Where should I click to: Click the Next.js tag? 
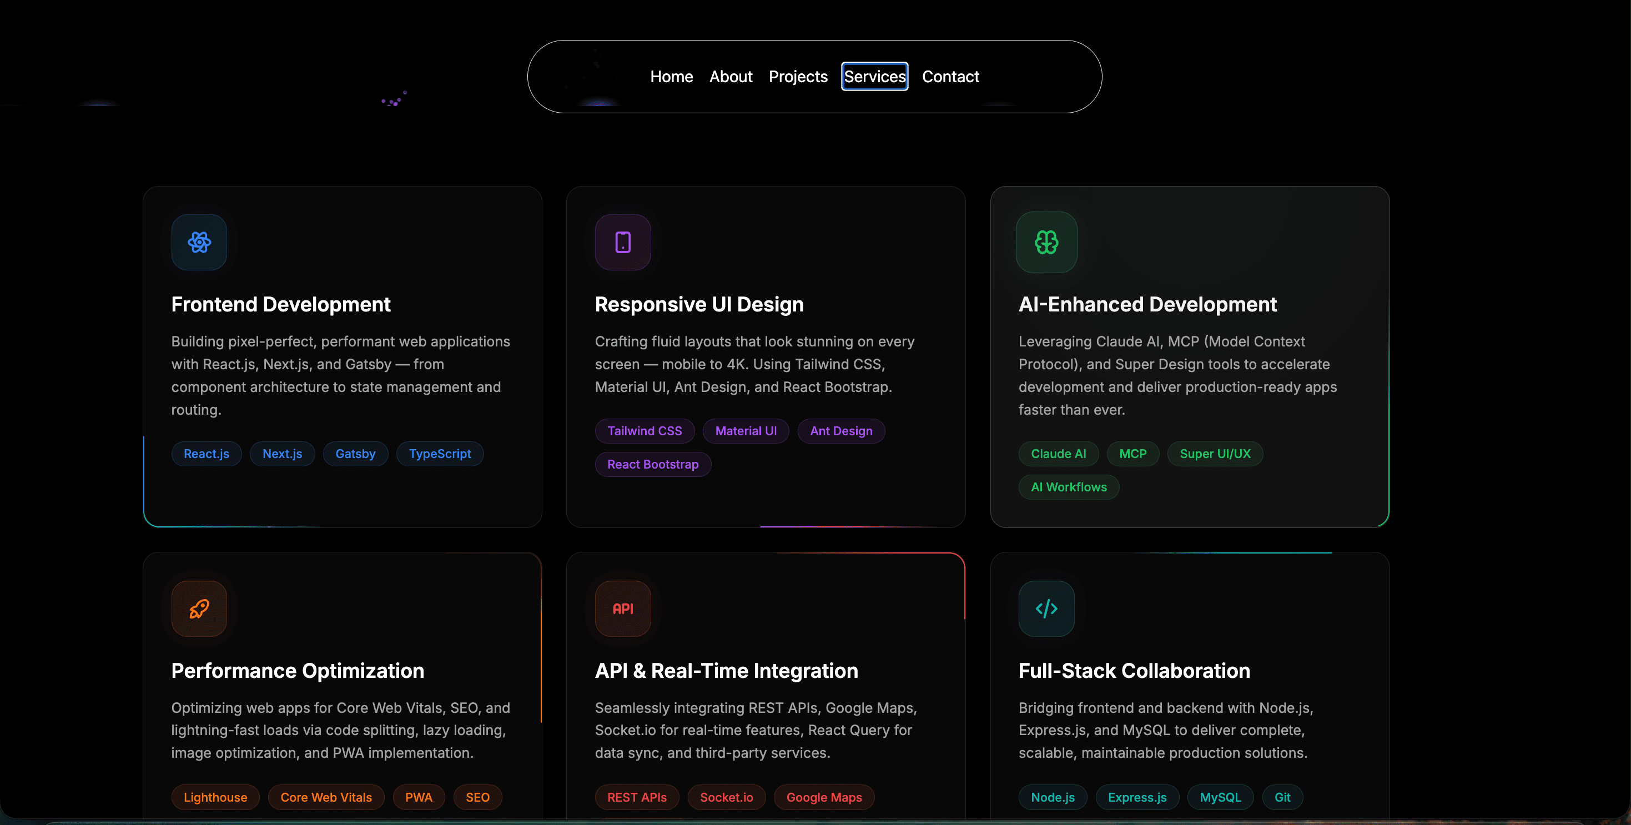tap(283, 454)
